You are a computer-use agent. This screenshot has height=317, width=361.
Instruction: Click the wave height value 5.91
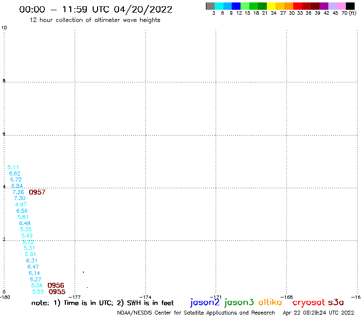pyautogui.click(x=30, y=255)
